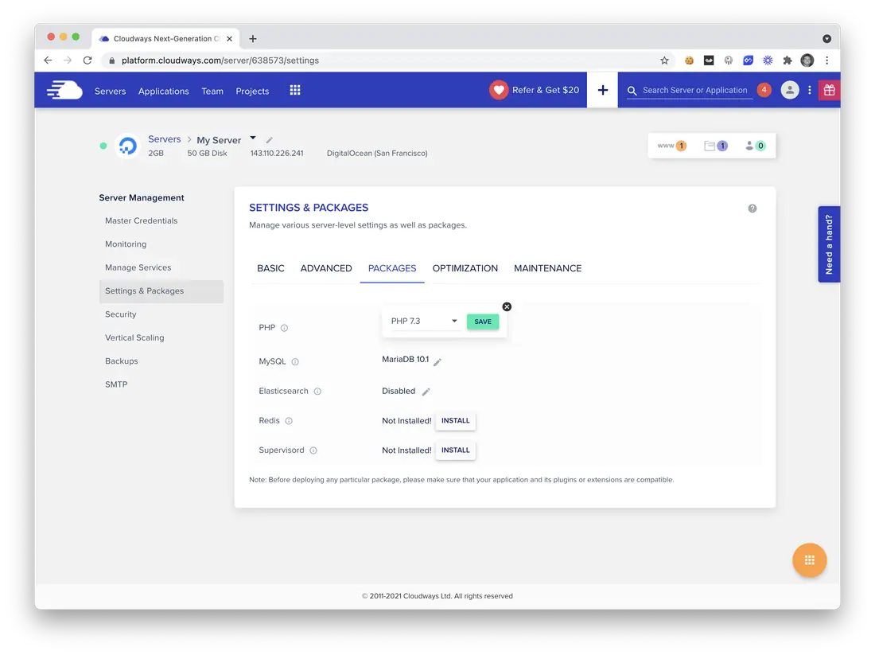Screen dimensions: 875x655
Task: Open the apps grid icon in navbar
Action: [295, 90]
